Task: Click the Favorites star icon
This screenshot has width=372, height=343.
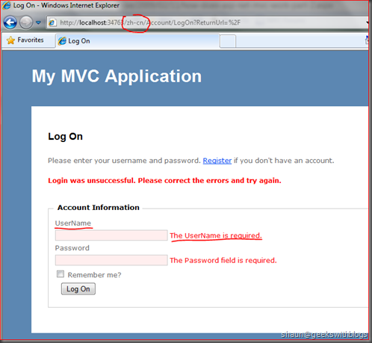Action: [10, 40]
